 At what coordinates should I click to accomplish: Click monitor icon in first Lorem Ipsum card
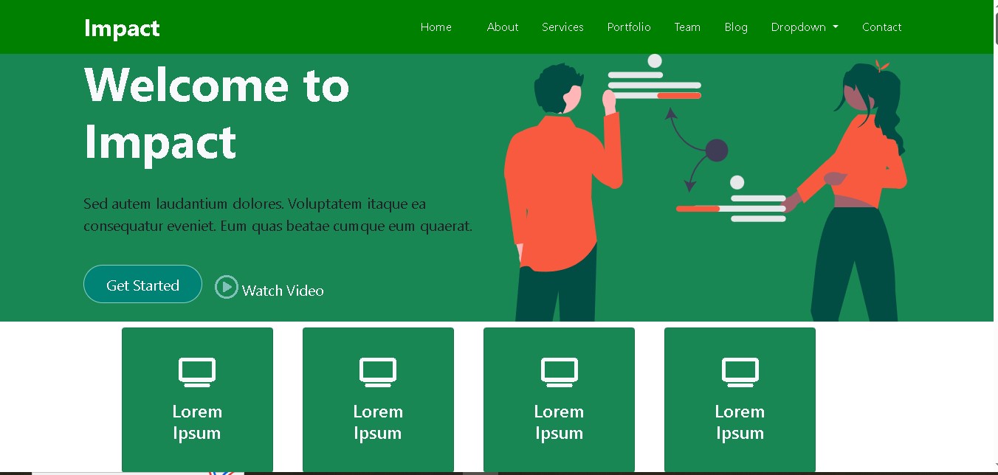(197, 372)
